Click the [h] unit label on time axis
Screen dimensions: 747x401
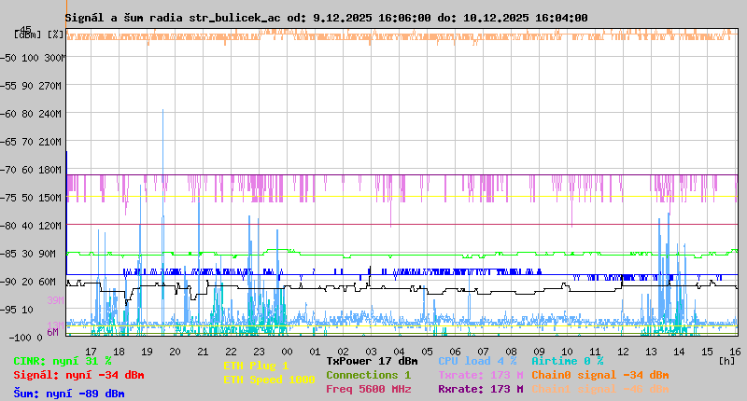727,359
